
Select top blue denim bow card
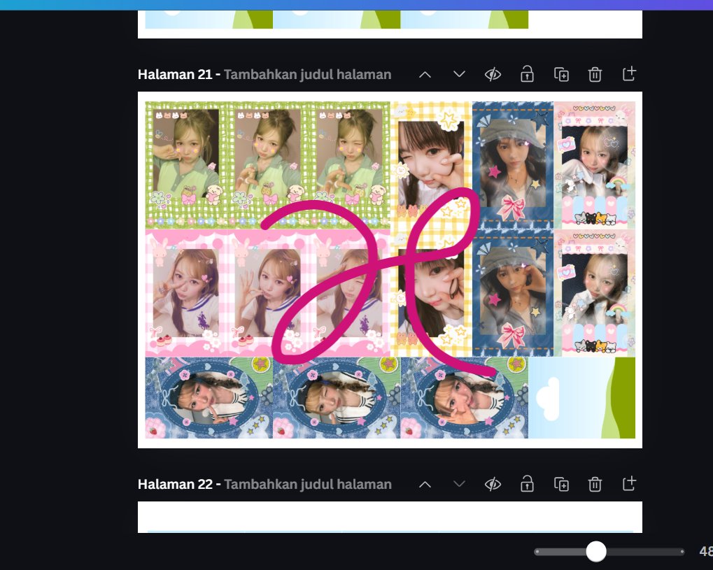point(513,166)
